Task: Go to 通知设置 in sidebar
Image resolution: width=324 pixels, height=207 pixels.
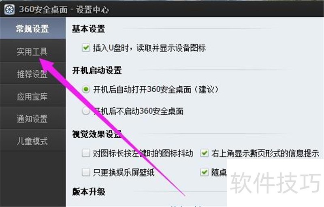Action: tap(33, 119)
